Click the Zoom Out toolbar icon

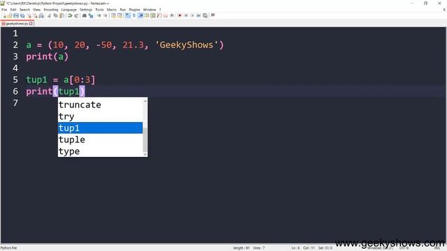[x=105, y=15]
